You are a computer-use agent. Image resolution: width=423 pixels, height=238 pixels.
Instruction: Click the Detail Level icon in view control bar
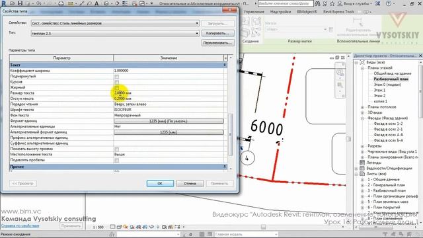pos(112,227)
